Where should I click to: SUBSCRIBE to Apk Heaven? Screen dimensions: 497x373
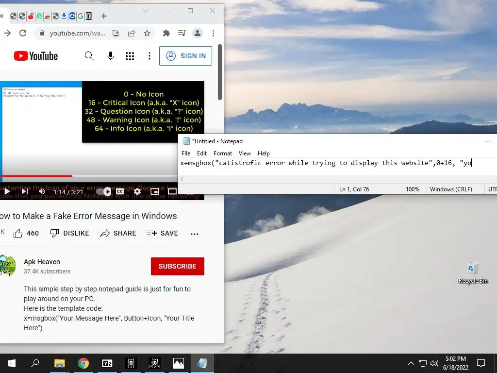[178, 266]
